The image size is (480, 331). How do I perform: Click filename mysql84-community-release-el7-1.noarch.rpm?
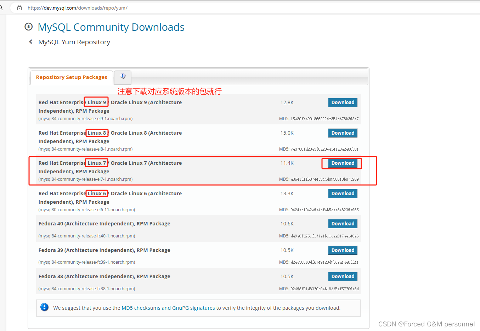coord(85,179)
